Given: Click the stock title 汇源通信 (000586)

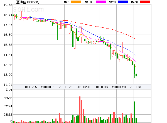Looking at the screenshot, I should pos(26,2).
